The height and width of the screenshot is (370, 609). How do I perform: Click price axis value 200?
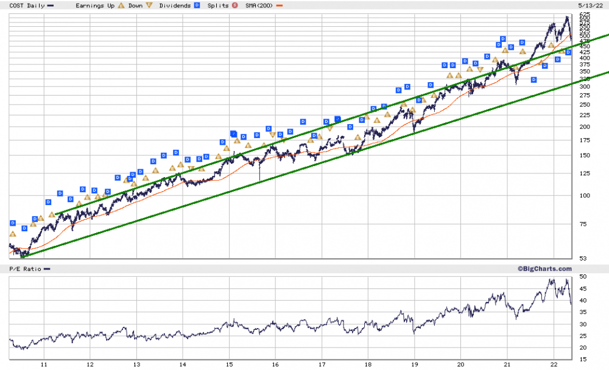(x=585, y=127)
